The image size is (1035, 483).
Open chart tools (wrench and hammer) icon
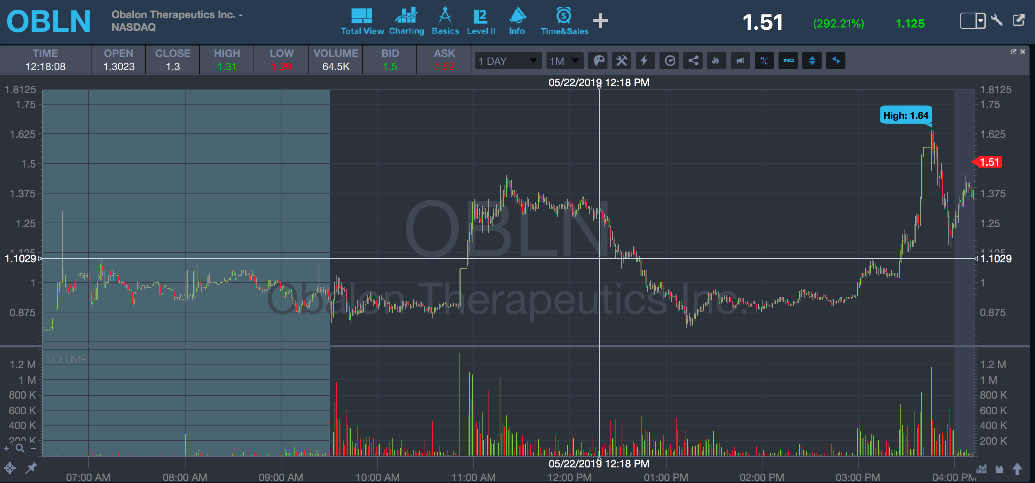[x=622, y=61]
